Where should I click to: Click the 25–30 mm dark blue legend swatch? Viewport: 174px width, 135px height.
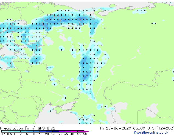(x=55, y=131)
